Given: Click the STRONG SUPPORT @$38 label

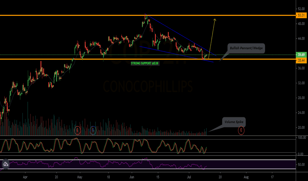Looking at the screenshot, I should 144,63.
